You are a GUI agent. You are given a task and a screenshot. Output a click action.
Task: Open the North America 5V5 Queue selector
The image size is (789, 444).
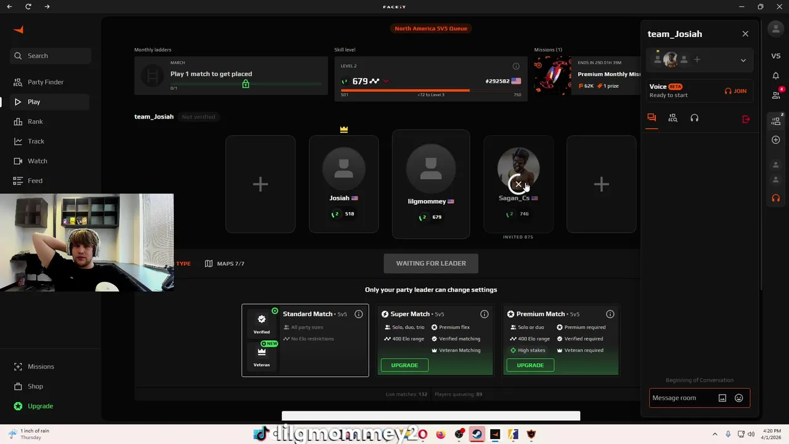(x=431, y=28)
